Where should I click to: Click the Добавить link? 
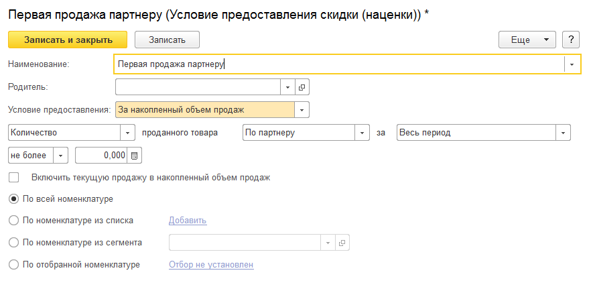[x=188, y=220]
